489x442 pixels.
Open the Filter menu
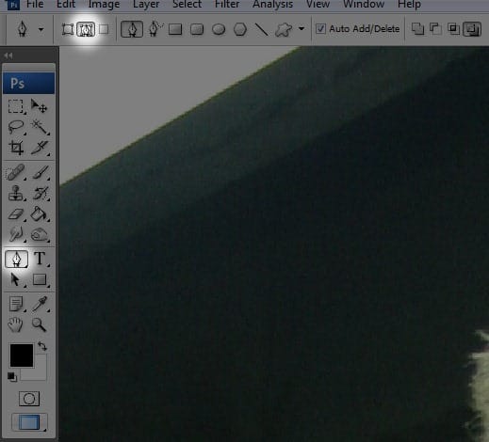pos(227,4)
